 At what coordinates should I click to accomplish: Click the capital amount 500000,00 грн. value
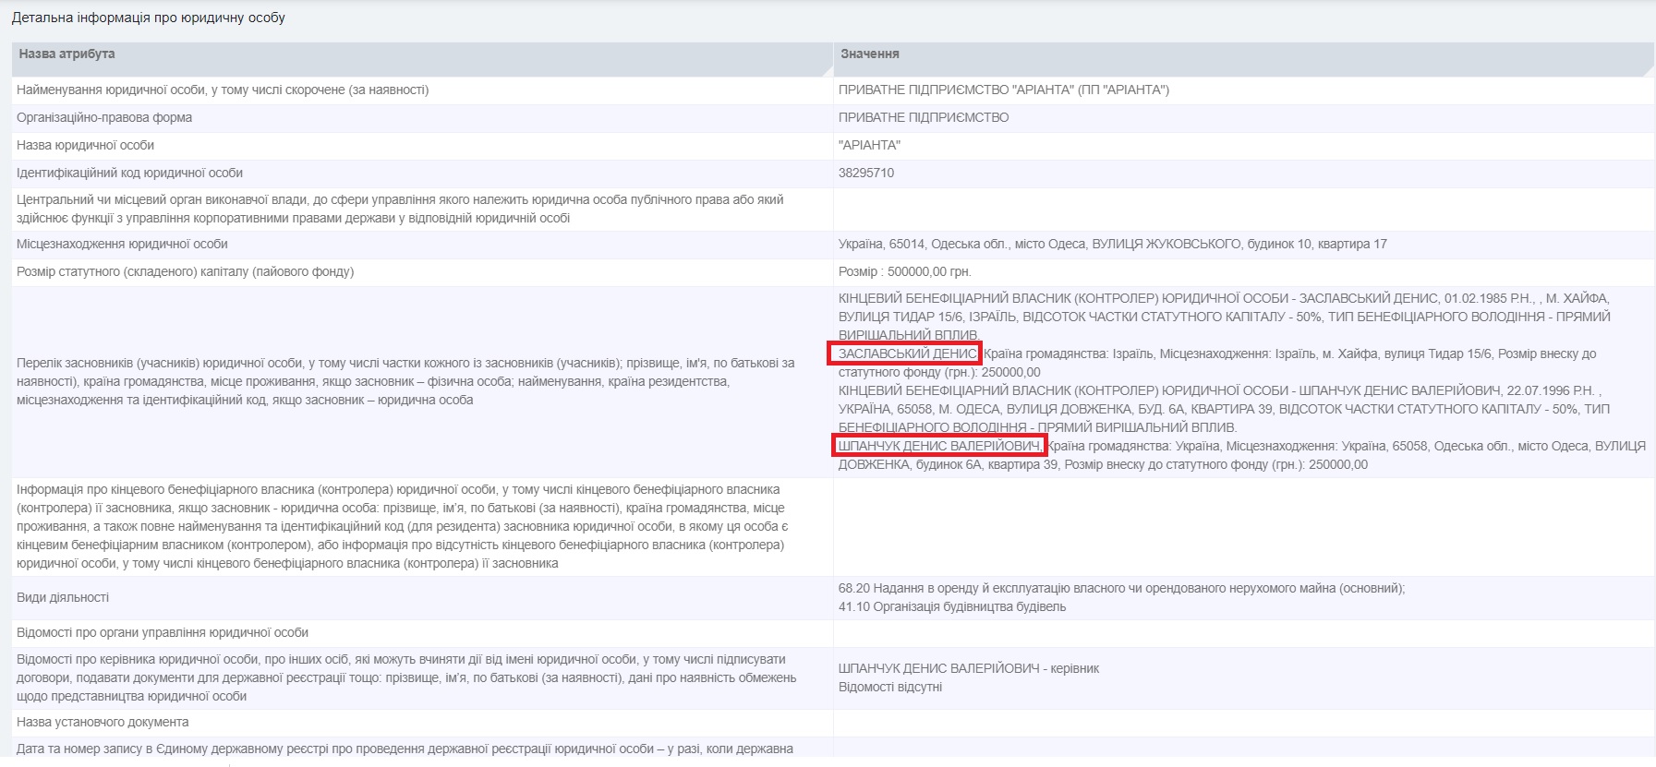pos(904,272)
